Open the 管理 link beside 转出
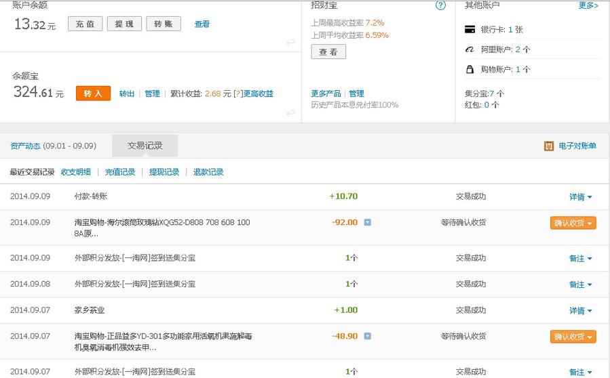610x378 pixels. [x=152, y=93]
